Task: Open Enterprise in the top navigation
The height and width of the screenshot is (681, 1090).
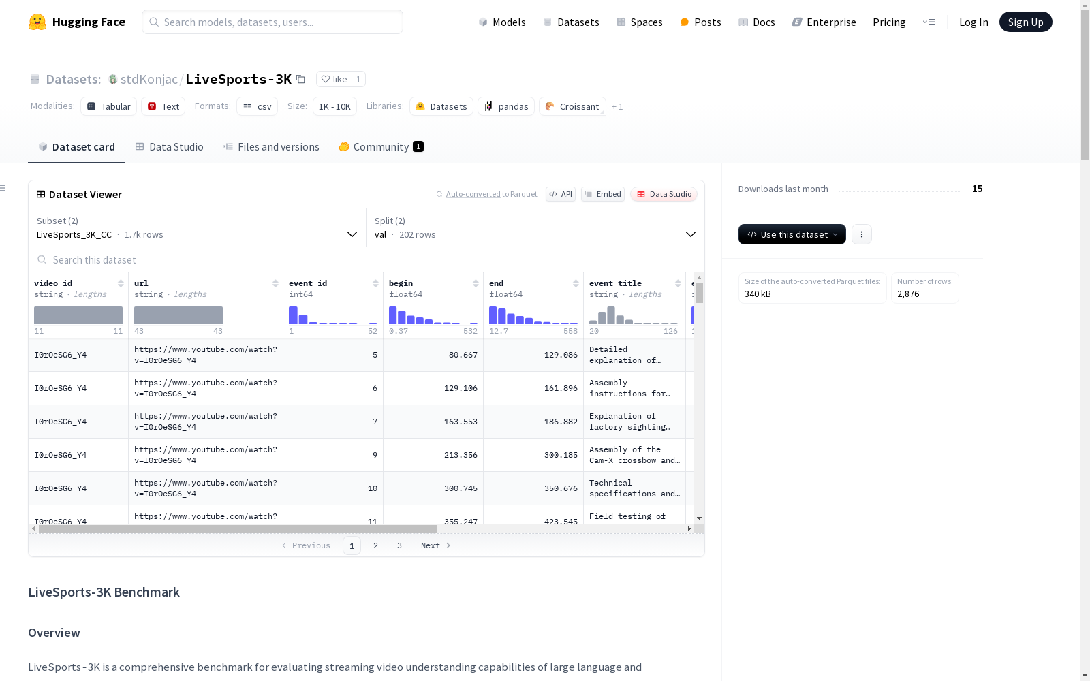Action: [x=824, y=22]
